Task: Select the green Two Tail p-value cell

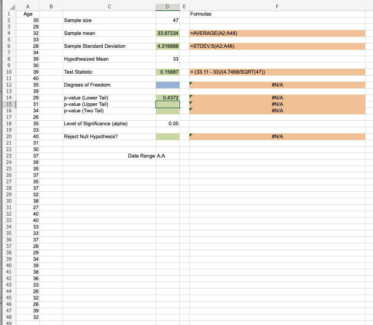Action: pos(168,110)
